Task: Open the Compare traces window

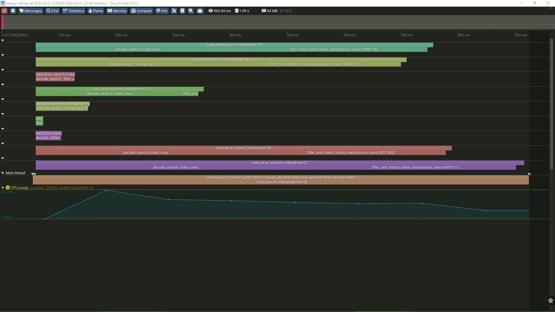Action: [x=142, y=11]
